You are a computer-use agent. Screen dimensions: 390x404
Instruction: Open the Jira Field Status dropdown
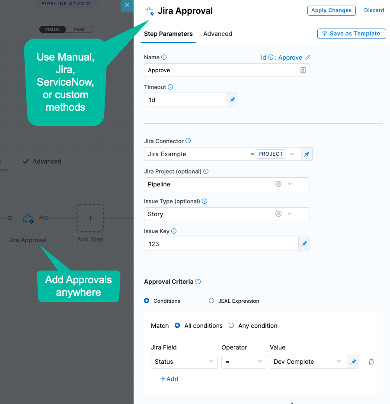(184, 362)
